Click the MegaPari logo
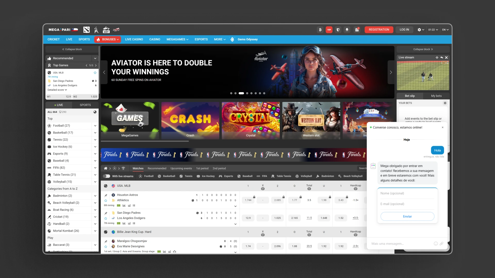The width and height of the screenshot is (495, 278). [x=63, y=30]
